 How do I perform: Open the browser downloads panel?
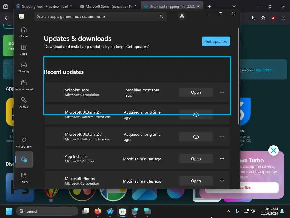click(252, 18)
